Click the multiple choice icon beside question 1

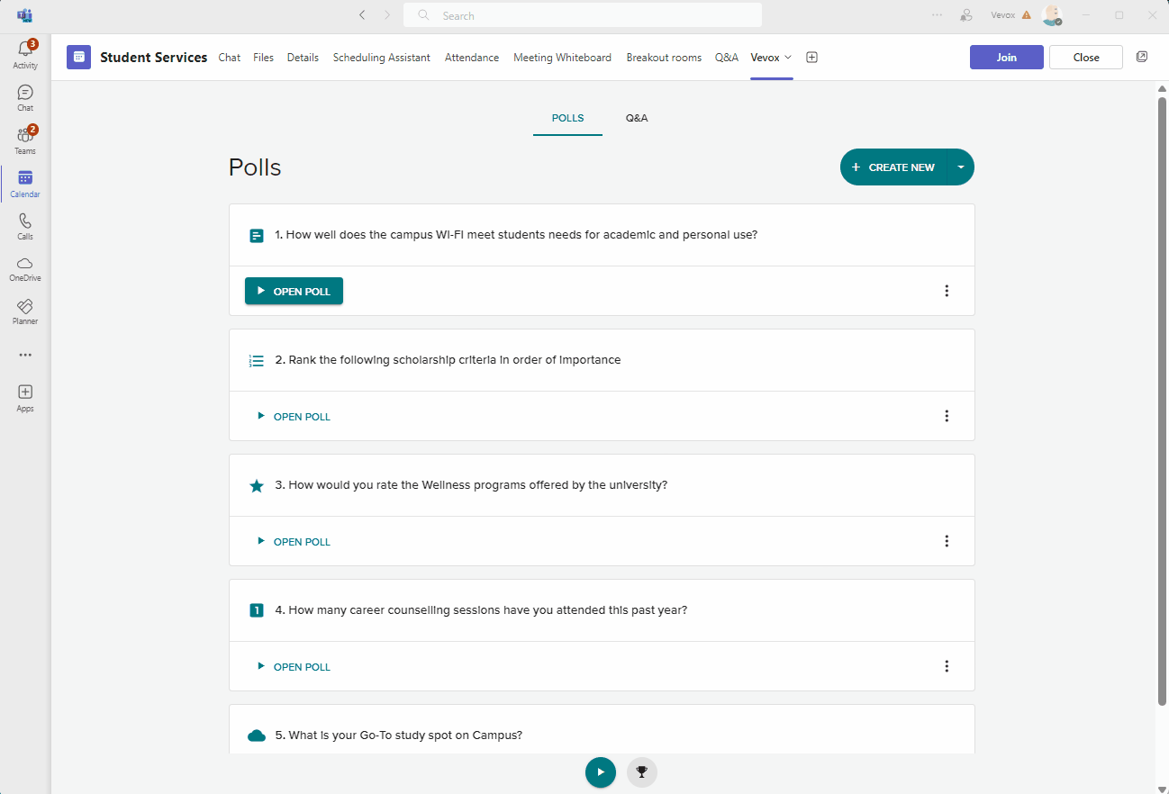[x=256, y=234]
